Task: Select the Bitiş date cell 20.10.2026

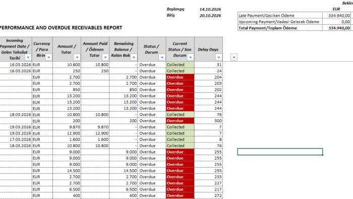Action: (x=210, y=16)
